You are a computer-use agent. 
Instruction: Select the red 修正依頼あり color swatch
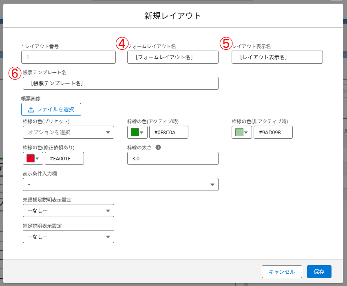tap(31, 158)
